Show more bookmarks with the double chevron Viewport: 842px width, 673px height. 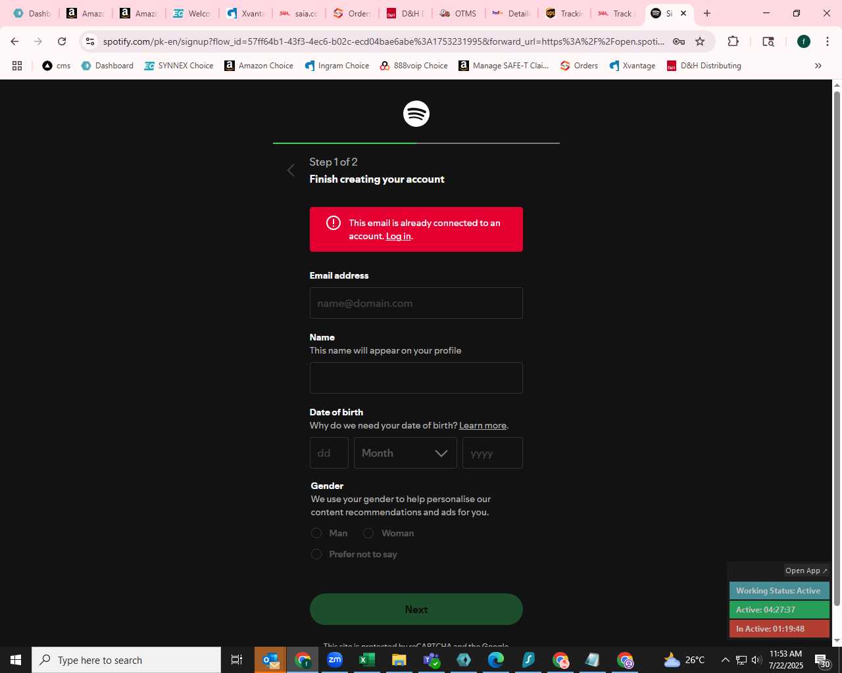click(x=818, y=66)
